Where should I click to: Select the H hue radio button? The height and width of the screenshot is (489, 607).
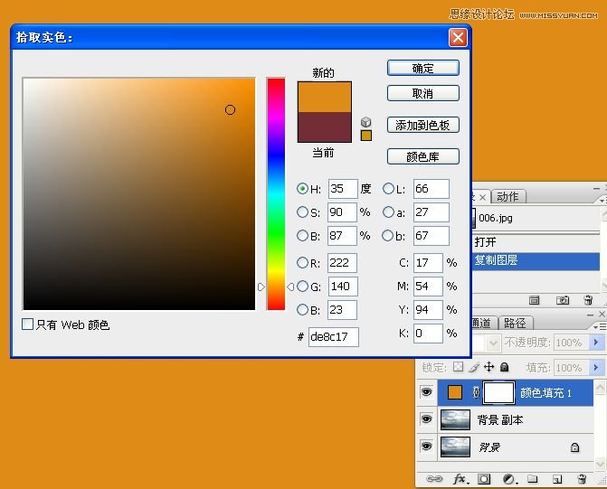click(302, 189)
